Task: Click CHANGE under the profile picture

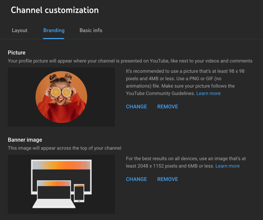Action: point(136,107)
